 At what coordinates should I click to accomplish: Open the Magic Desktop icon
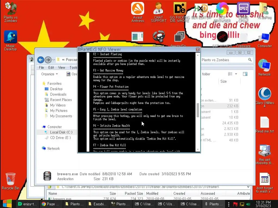11,40
